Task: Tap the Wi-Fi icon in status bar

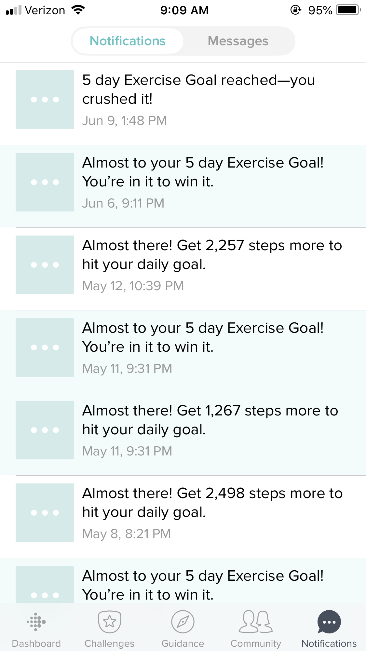Action: [78, 10]
